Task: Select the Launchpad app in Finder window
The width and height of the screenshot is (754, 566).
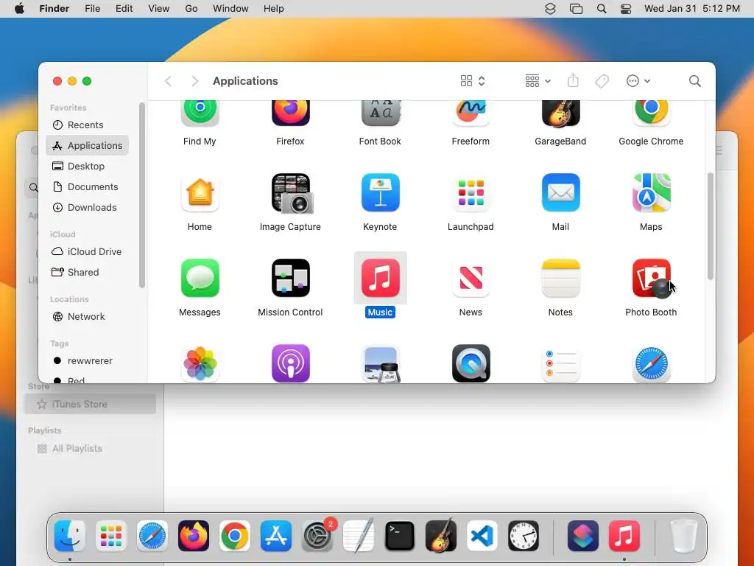Action: [x=471, y=193]
